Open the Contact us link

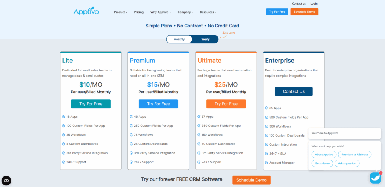coord(299,3)
